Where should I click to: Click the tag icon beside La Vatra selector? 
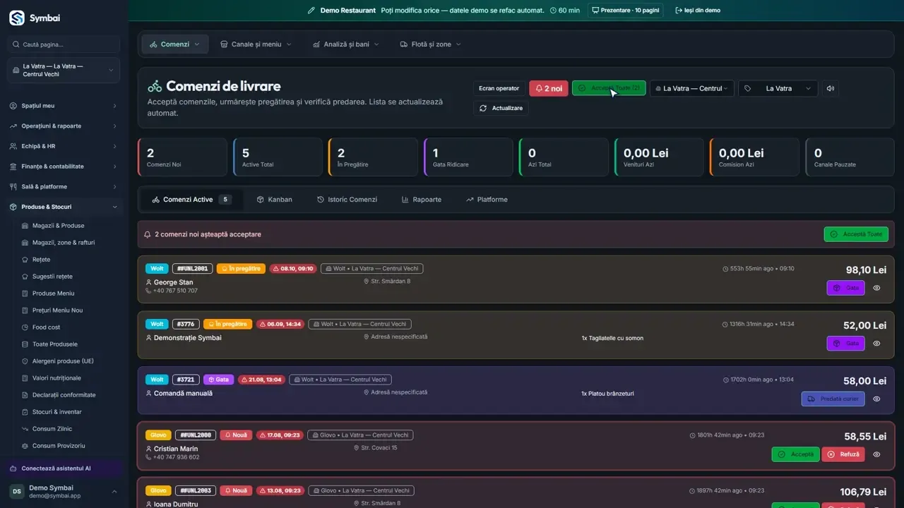tap(748, 88)
